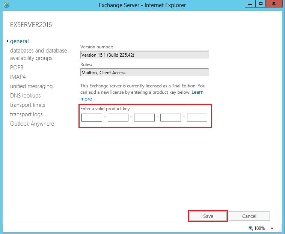Click the 'Enter a valid product key.' label
This screenshot has height=234, width=285.
click(x=106, y=109)
